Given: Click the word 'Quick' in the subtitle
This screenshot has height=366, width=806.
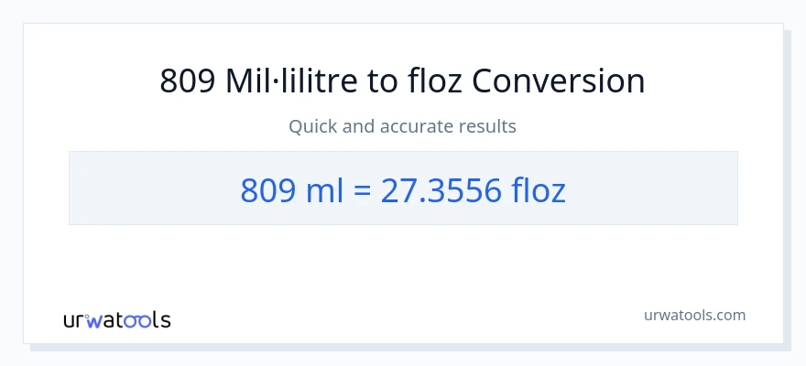Looking at the screenshot, I should tap(312, 126).
